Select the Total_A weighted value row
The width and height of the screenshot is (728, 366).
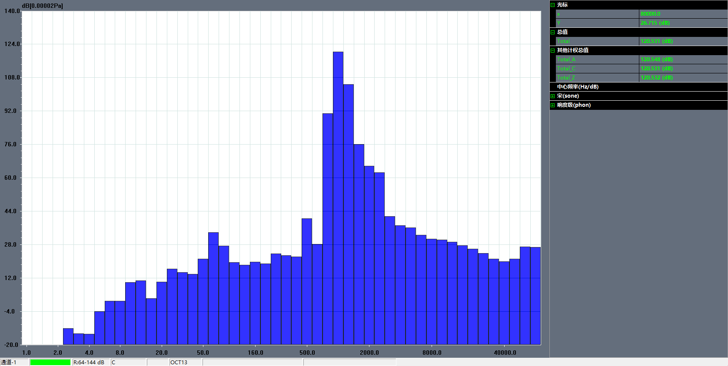[x=656, y=59]
